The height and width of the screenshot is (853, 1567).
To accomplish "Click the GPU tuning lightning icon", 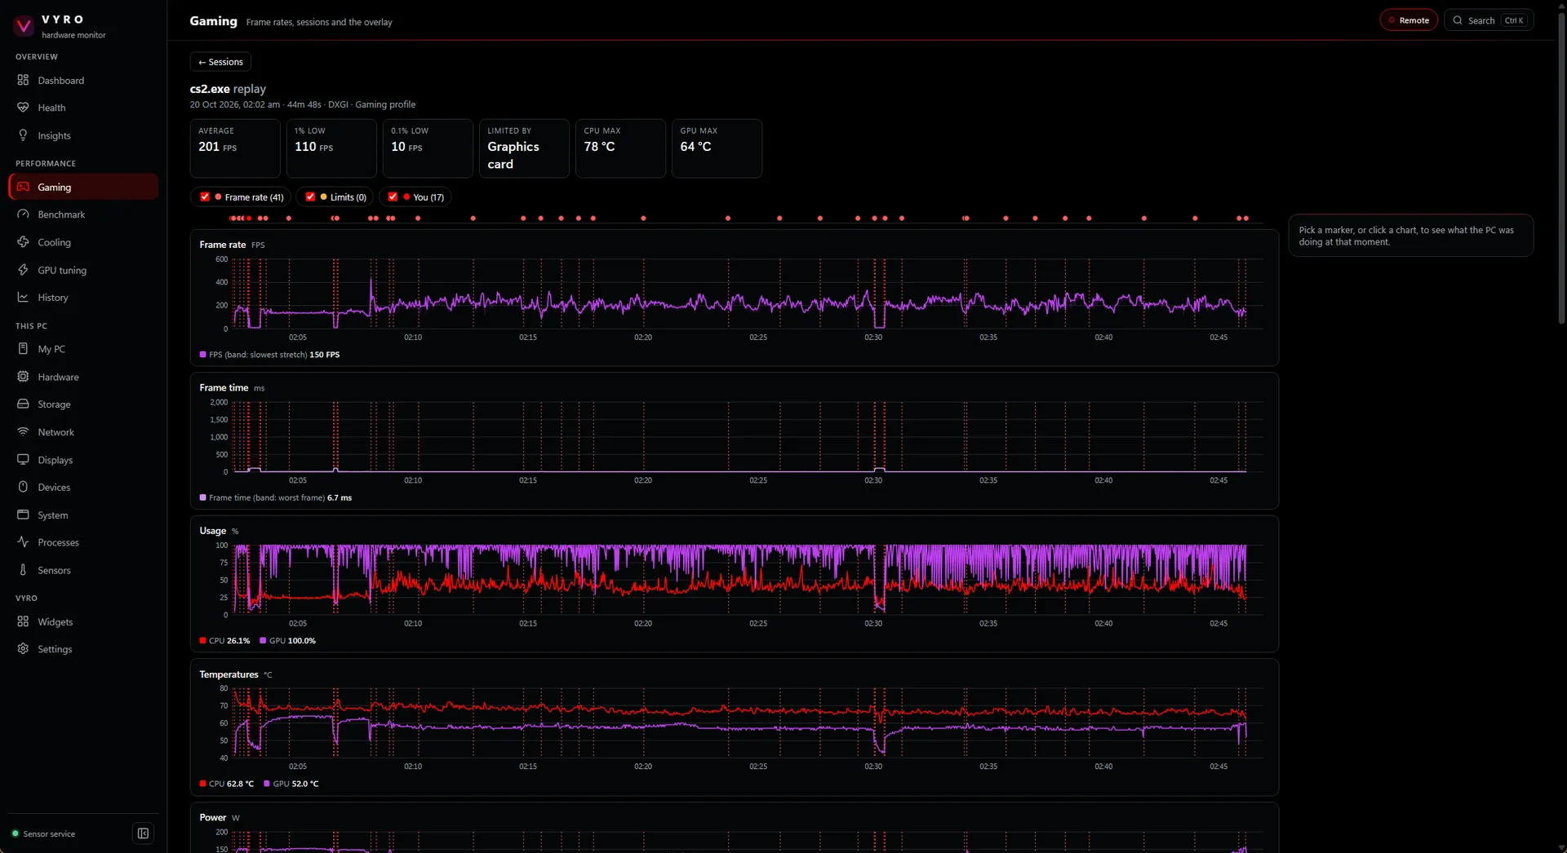I will tap(23, 270).
